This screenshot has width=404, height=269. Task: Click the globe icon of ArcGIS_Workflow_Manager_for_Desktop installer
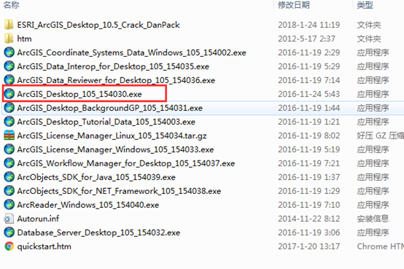[9, 163]
